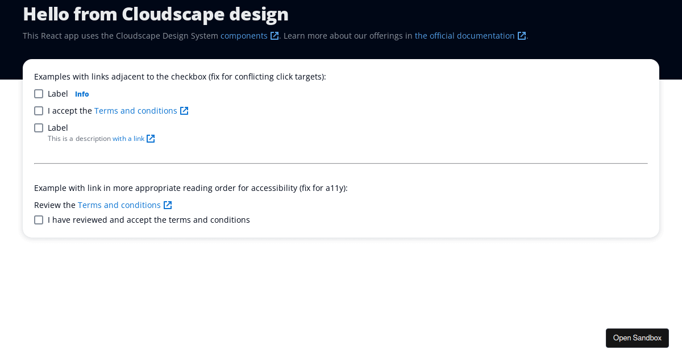Click the 'Open Sandbox' button
The image size is (682, 358).
click(x=637, y=338)
